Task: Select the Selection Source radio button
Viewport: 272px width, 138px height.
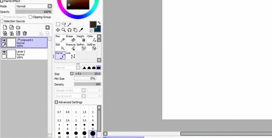Action: [2, 21]
